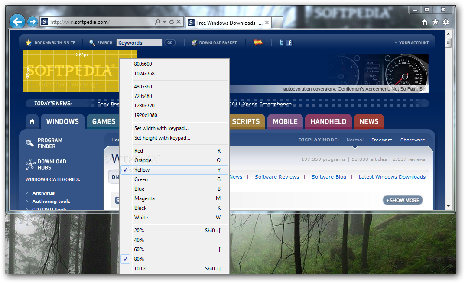Click the +SHOW MORE button
This screenshot has height=283, width=465.
click(403, 200)
